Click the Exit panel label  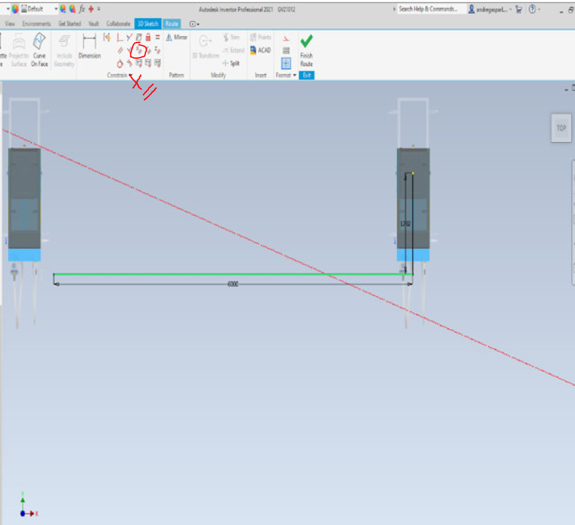coord(306,75)
